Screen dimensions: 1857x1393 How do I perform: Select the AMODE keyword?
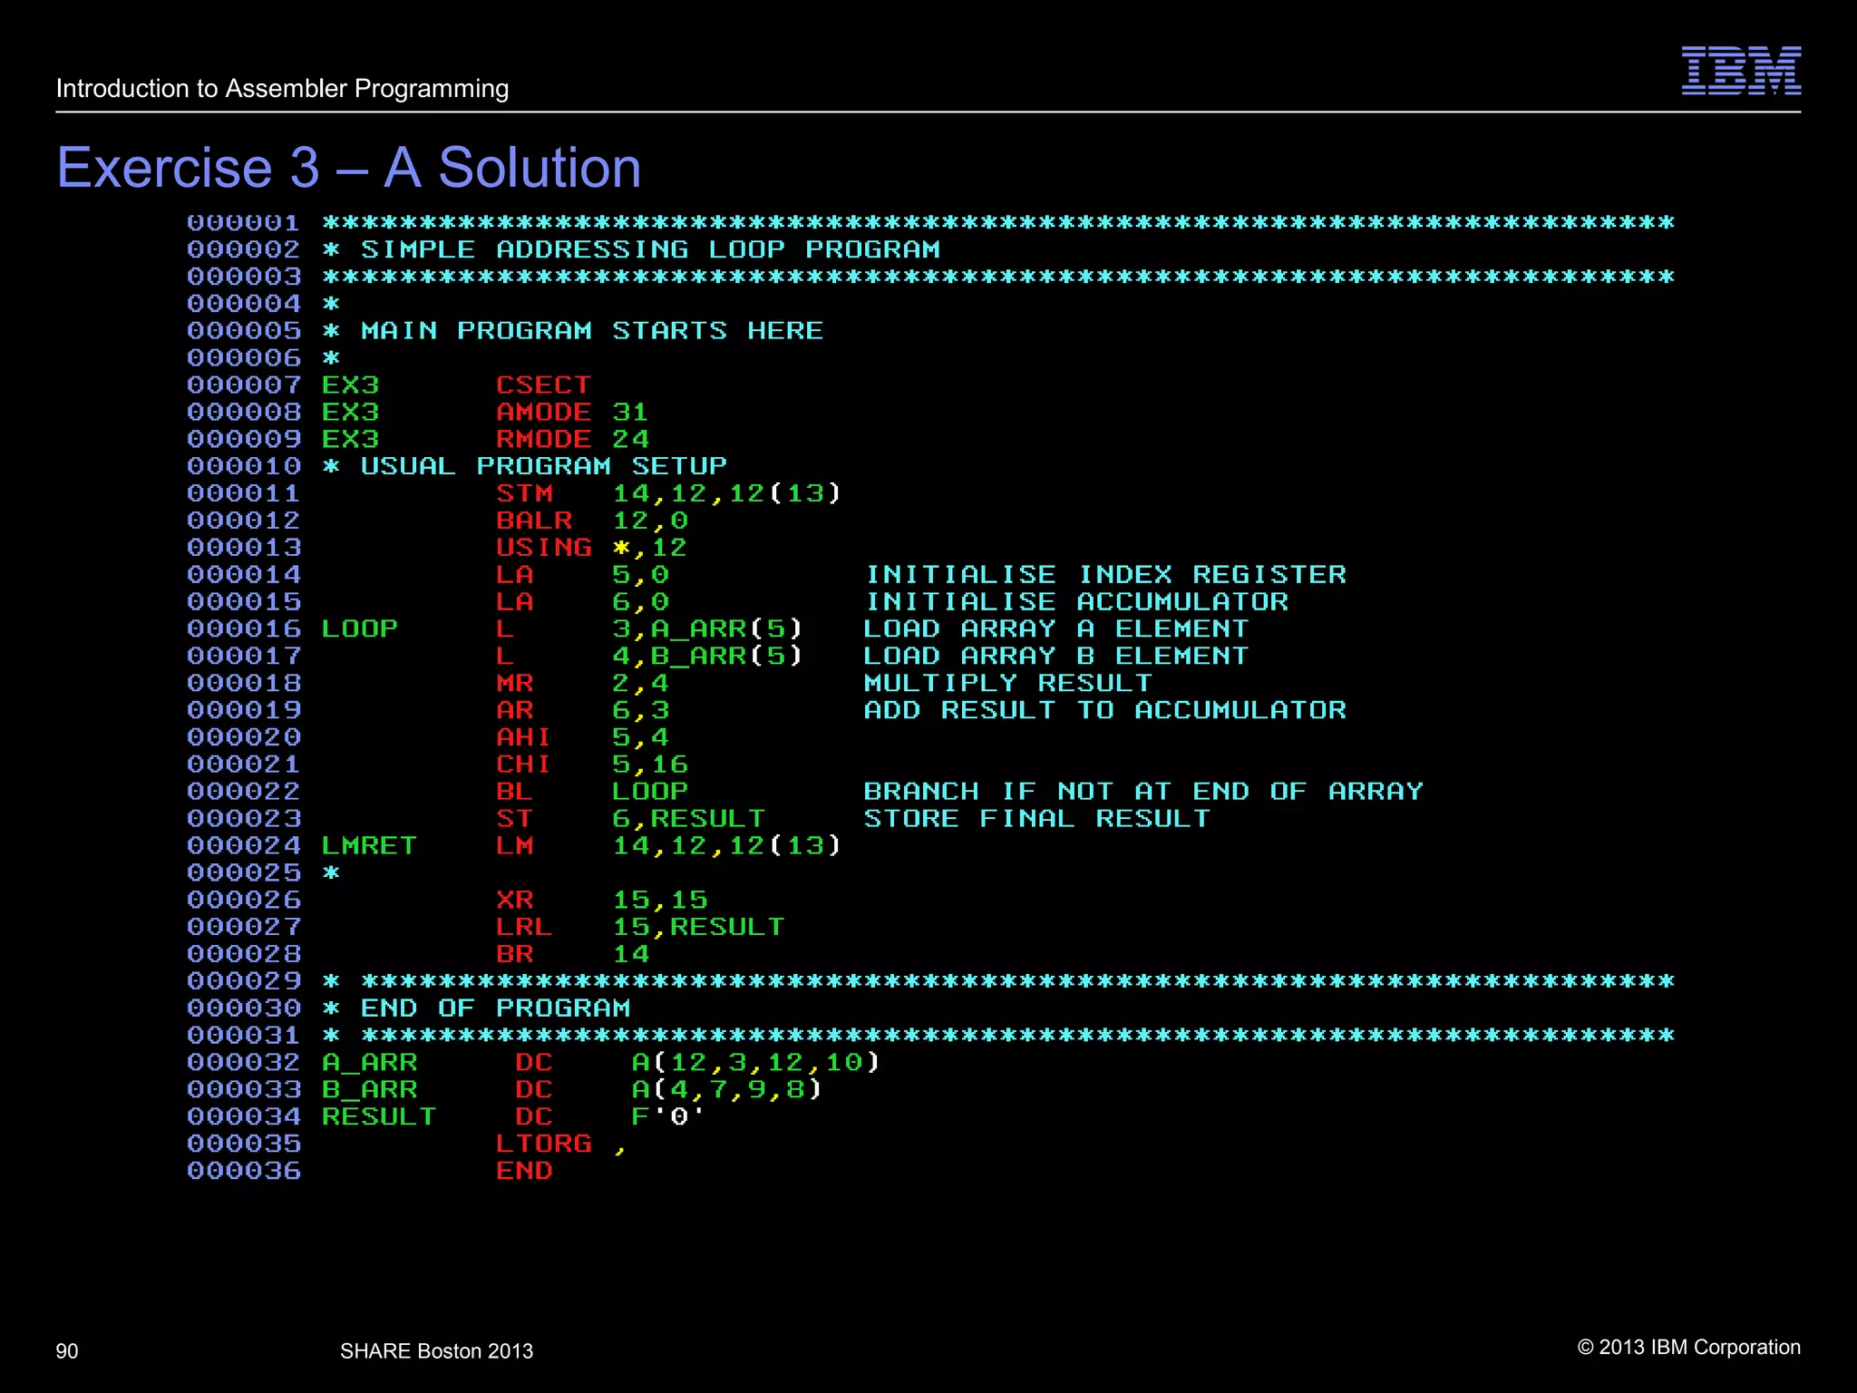point(543,413)
